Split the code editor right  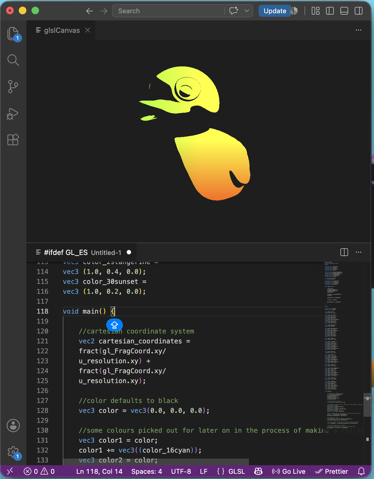pyautogui.click(x=344, y=252)
